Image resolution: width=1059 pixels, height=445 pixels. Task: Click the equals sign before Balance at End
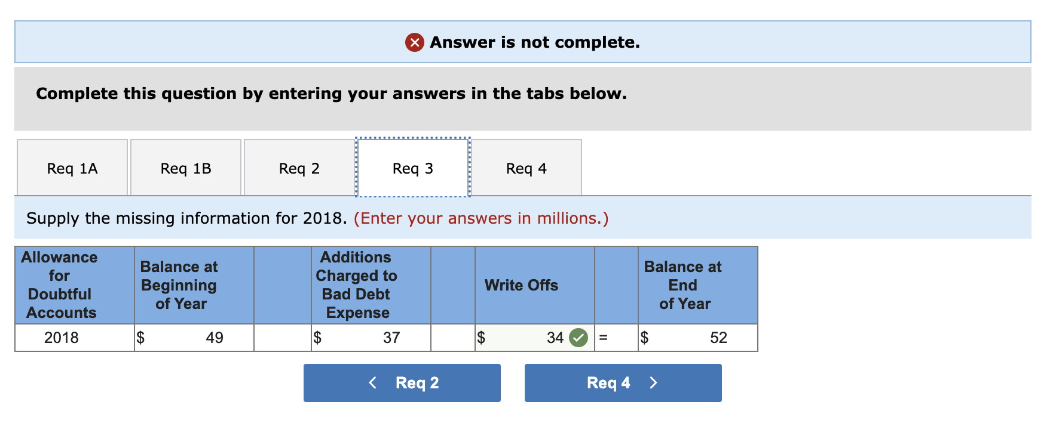pyautogui.click(x=605, y=338)
